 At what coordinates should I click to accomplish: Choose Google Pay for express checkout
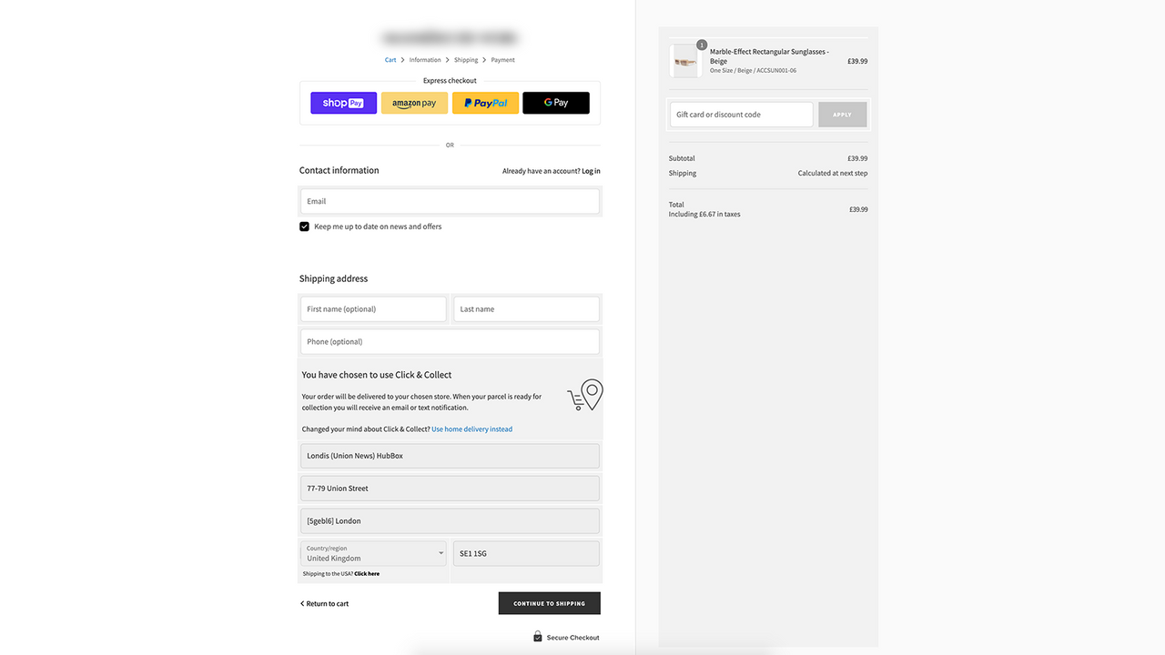(x=555, y=103)
